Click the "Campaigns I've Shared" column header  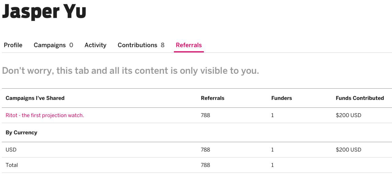pos(35,98)
